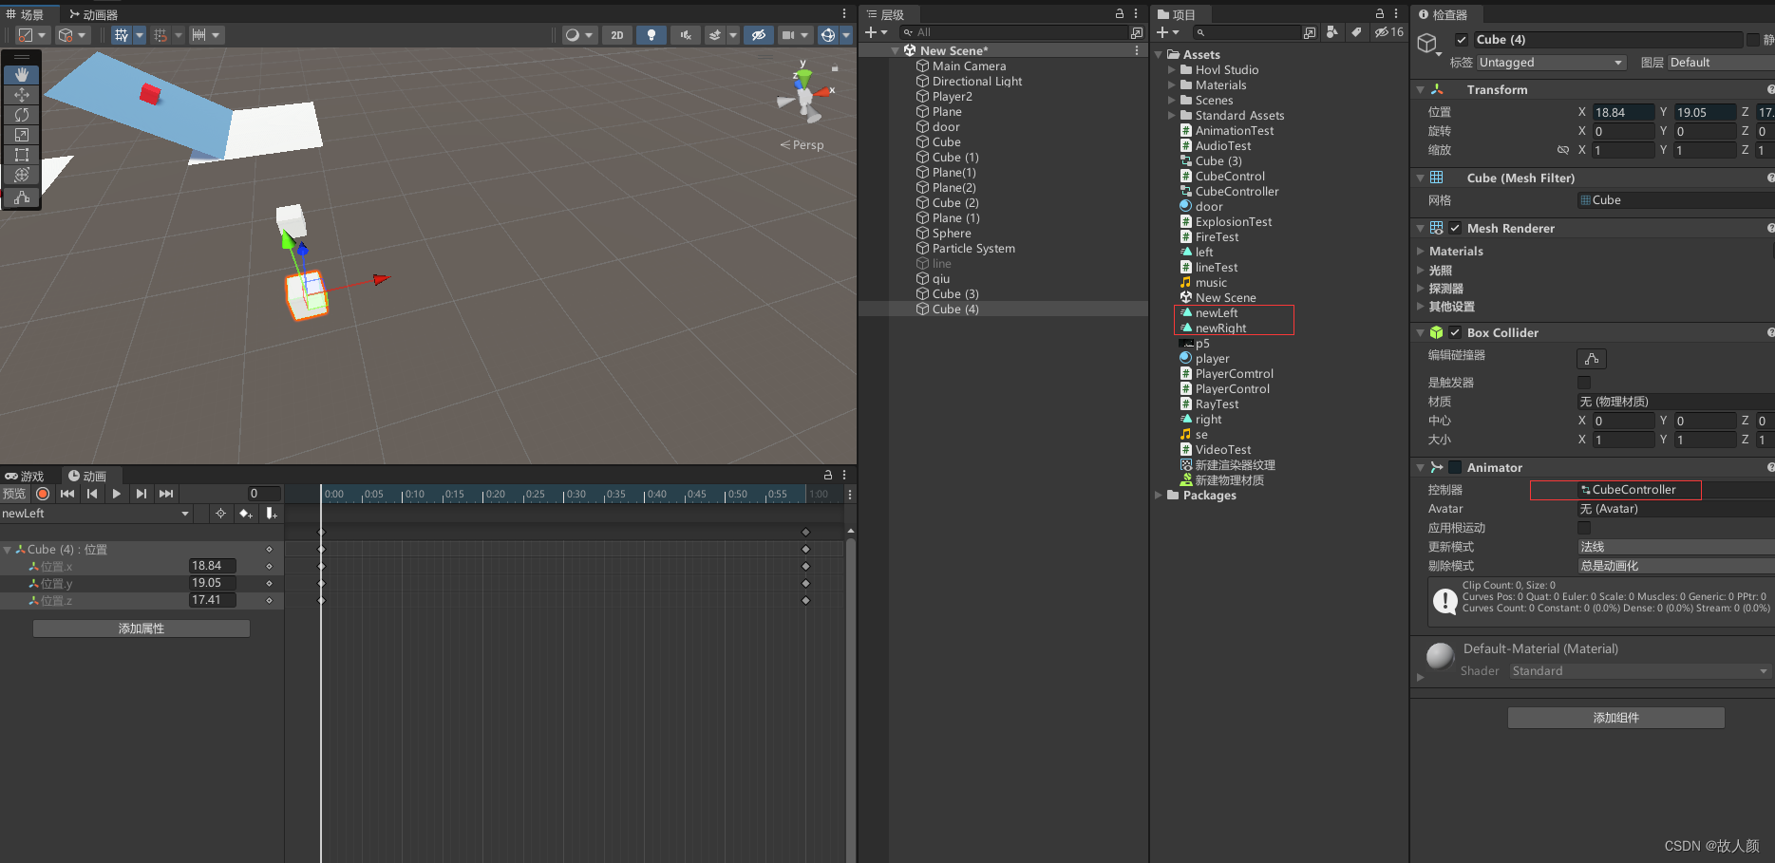Select Particle System in hierarchy
The height and width of the screenshot is (863, 1775).
(x=973, y=249)
